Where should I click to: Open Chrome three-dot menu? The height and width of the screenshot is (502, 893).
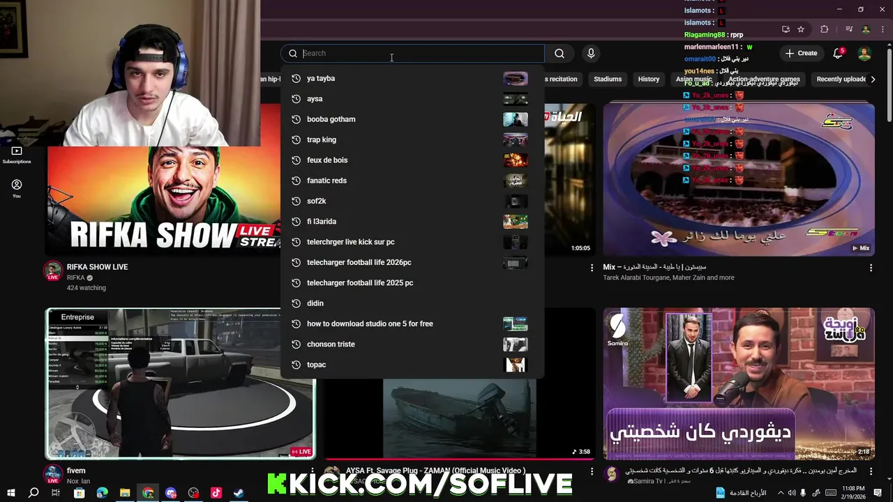point(883,29)
